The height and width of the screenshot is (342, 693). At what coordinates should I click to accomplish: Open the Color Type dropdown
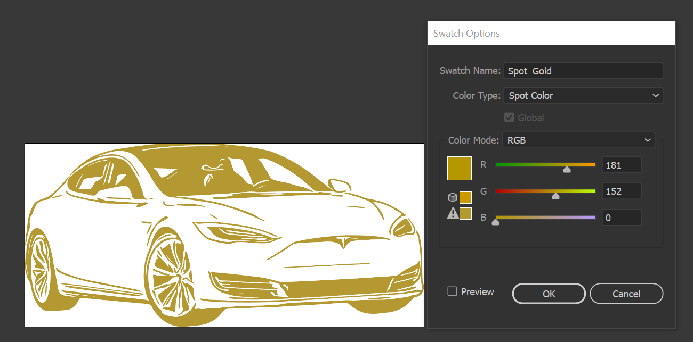583,96
